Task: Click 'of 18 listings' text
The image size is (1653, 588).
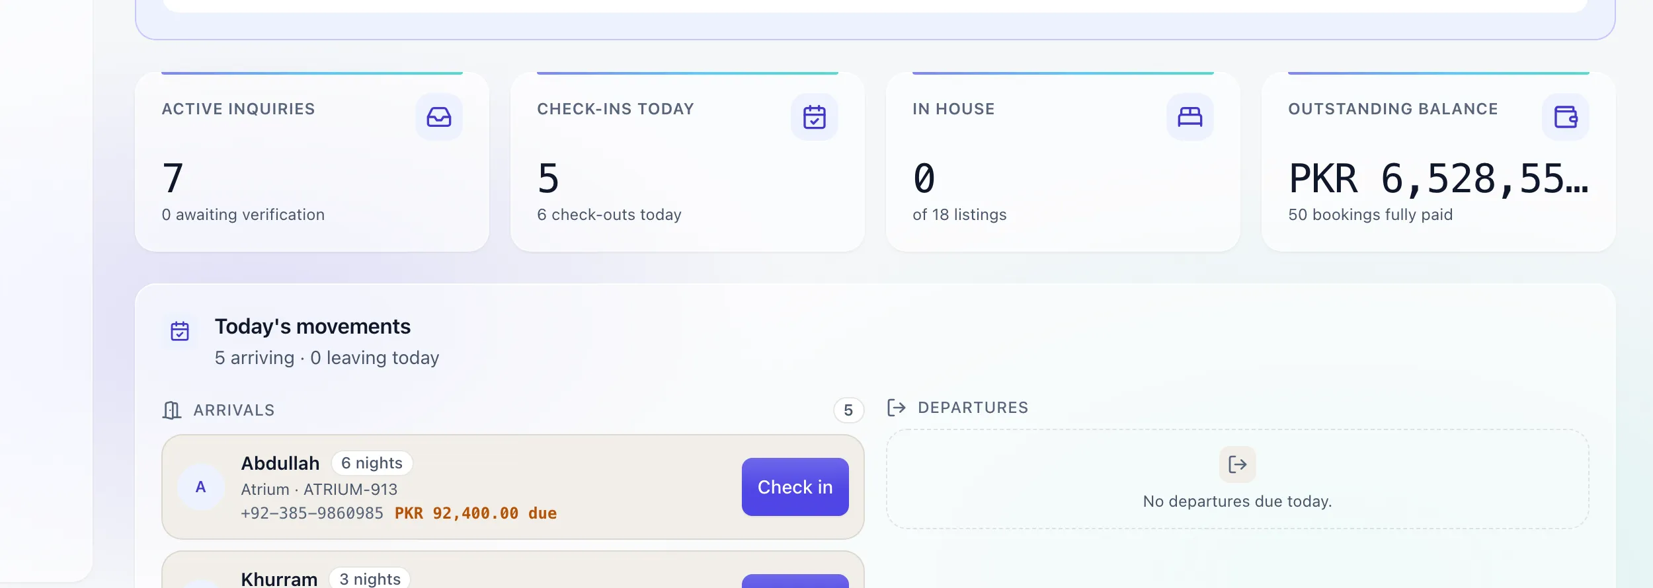Action: click(x=960, y=215)
